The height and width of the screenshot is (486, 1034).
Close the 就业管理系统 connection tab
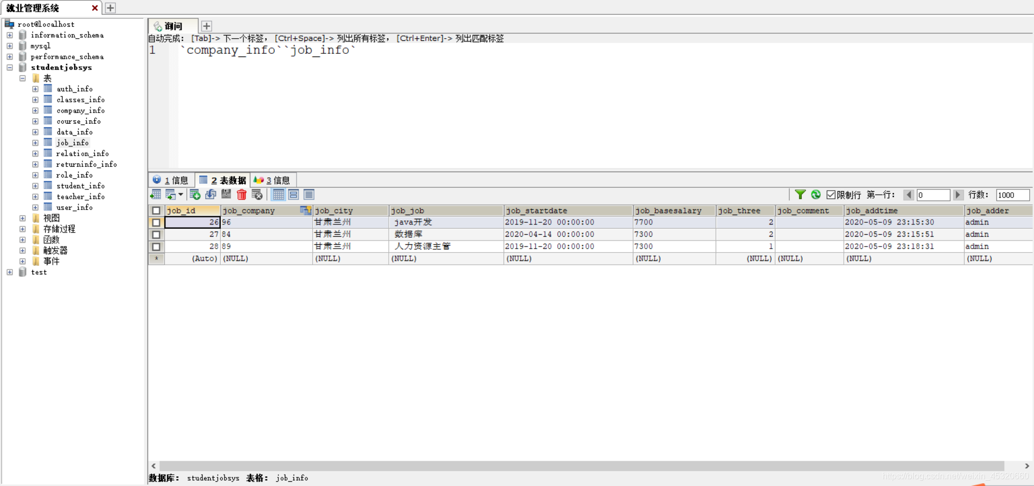point(95,8)
